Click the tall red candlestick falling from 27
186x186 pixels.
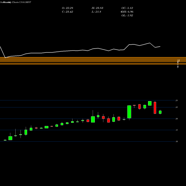pos(155,108)
